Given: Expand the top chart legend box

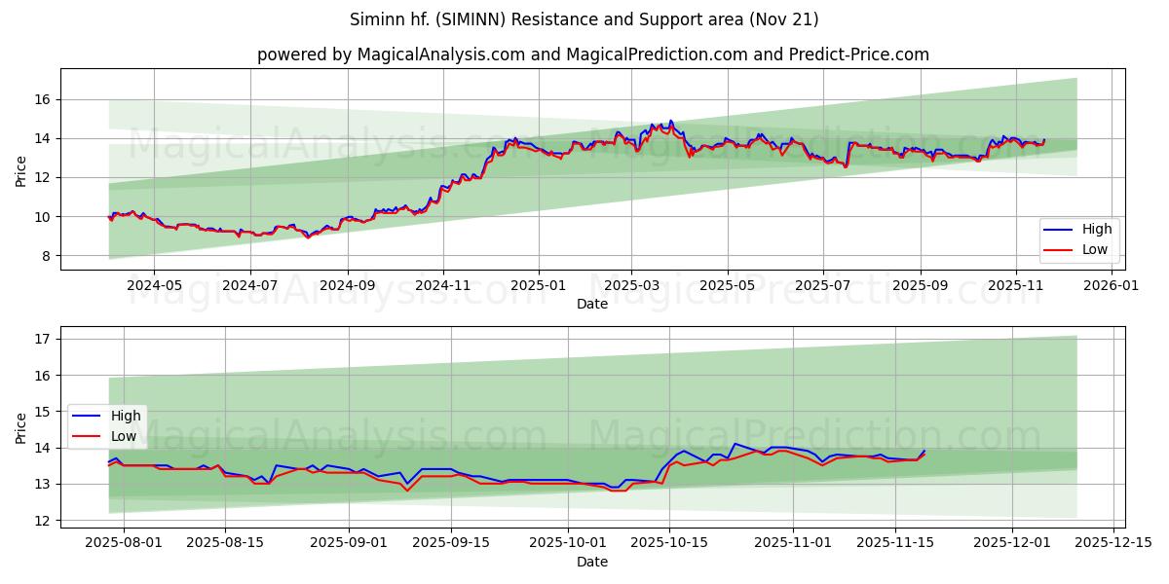Looking at the screenshot, I should pos(1079,237).
